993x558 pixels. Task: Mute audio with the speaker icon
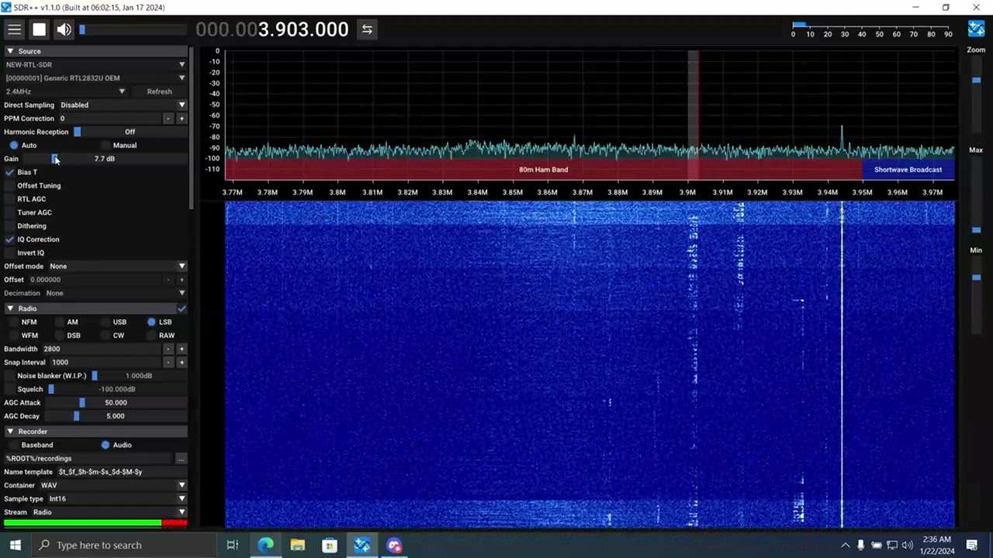64,29
